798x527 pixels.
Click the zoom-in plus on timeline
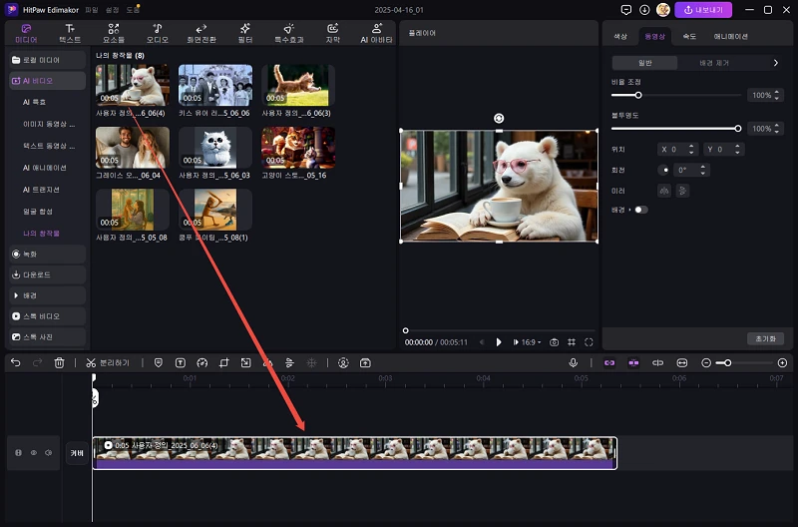pos(782,363)
